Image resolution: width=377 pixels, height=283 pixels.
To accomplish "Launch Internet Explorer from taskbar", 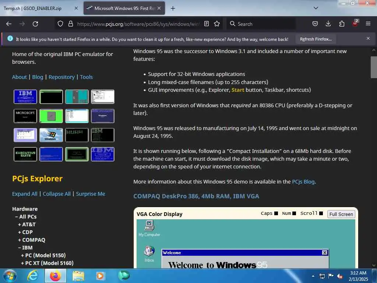I will tap(32, 276).
